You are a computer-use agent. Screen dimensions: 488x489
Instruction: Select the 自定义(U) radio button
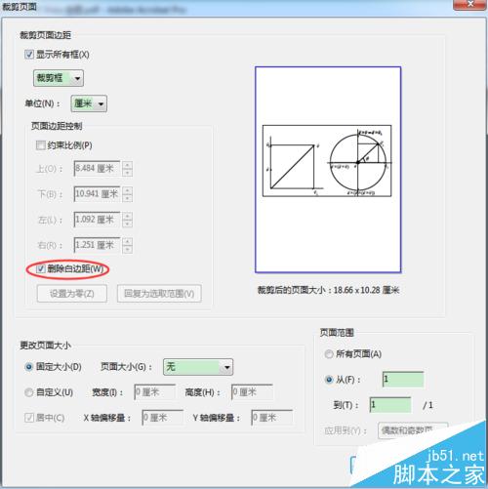point(29,392)
